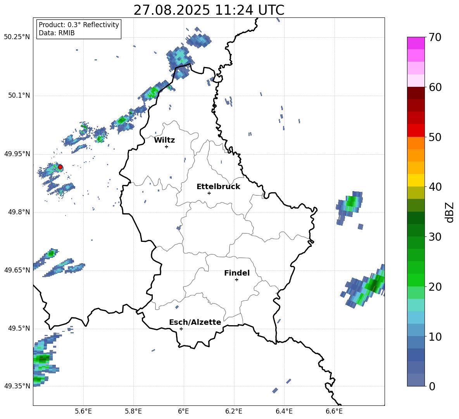Click the 49.5°N latitude label
Image resolution: width=459 pixels, height=419 pixels.
[x=19, y=328]
